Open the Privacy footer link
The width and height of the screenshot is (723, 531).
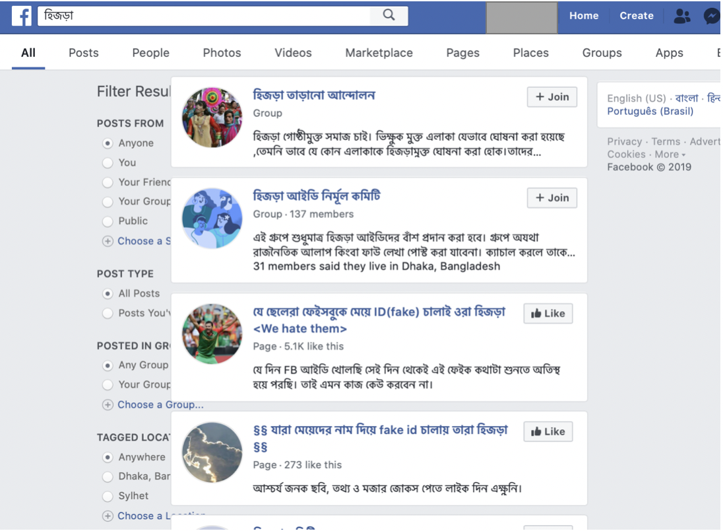[x=624, y=142]
